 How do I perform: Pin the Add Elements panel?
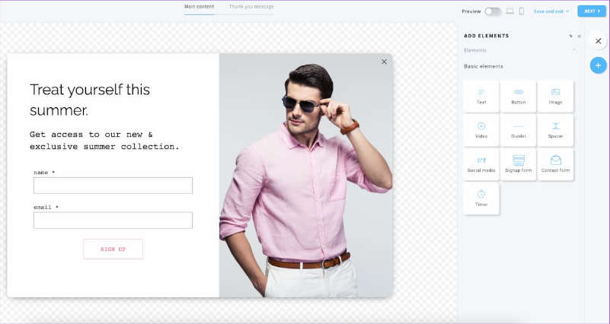pyautogui.click(x=570, y=37)
